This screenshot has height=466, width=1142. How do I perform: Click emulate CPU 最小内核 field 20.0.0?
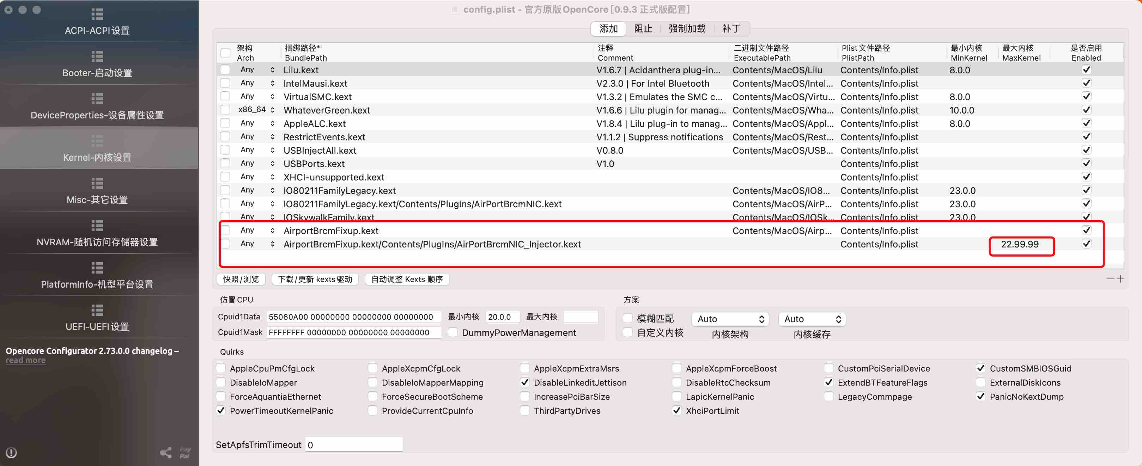502,317
